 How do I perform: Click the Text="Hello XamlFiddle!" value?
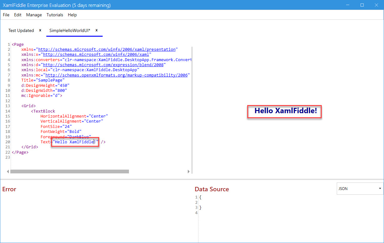coord(75,142)
